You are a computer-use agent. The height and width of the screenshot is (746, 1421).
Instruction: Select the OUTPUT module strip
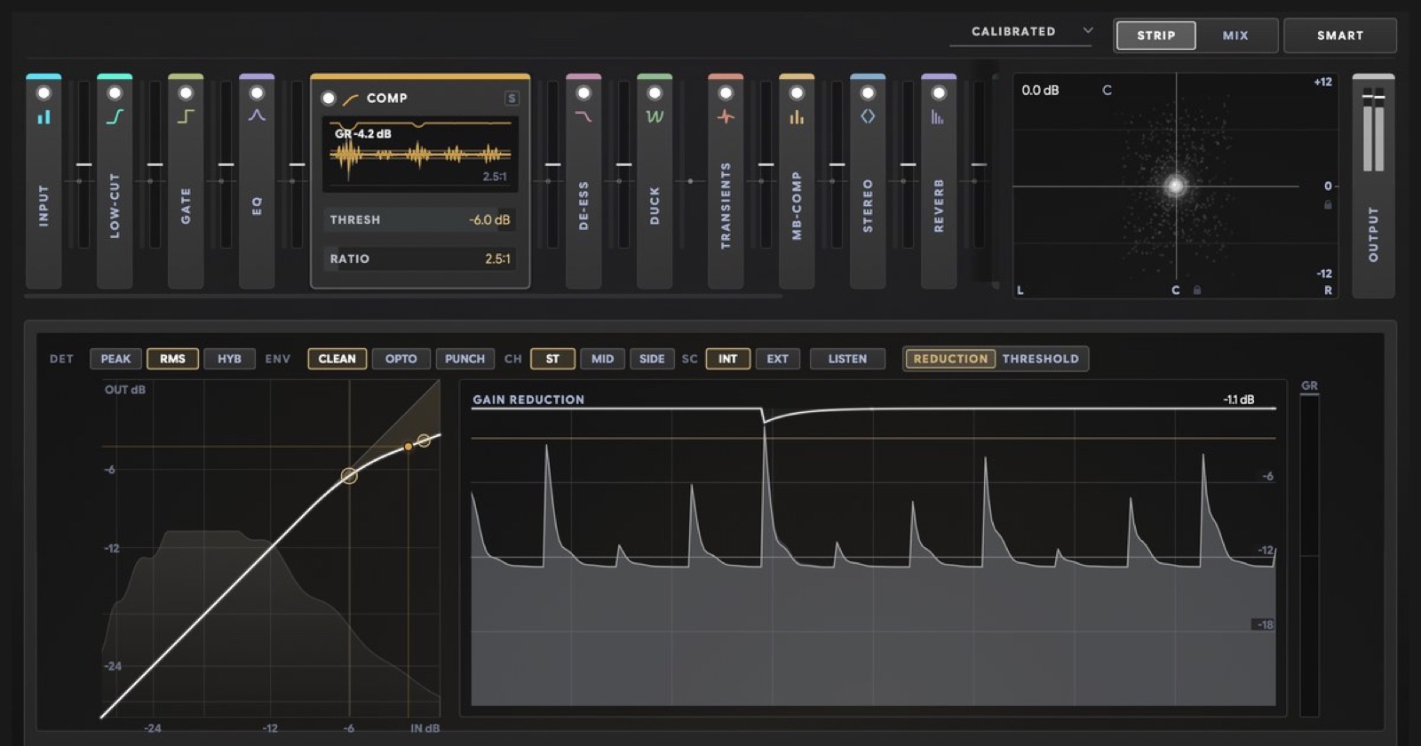[1373, 186]
